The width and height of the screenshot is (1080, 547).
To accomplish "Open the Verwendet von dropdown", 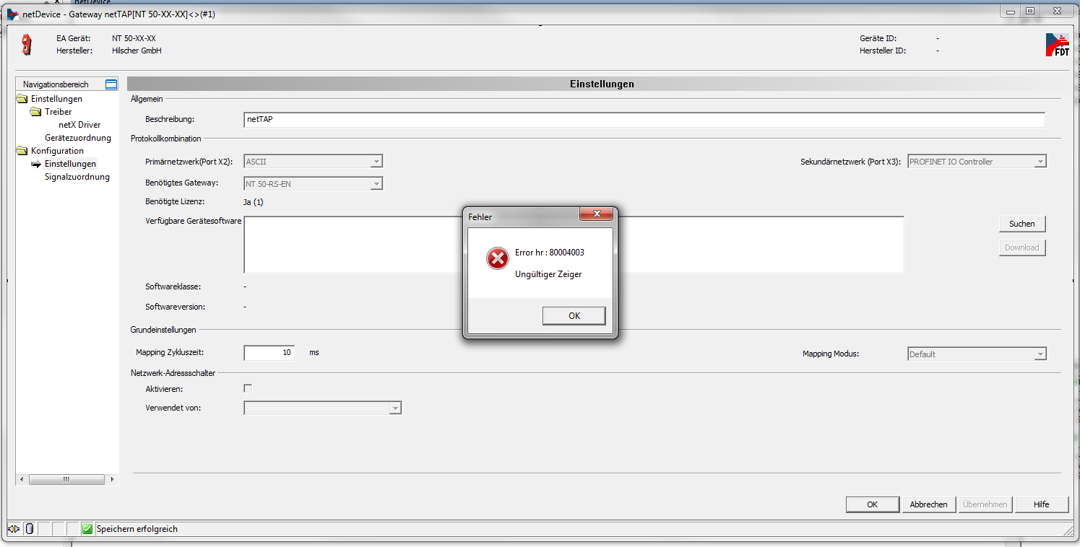I will pyautogui.click(x=395, y=408).
